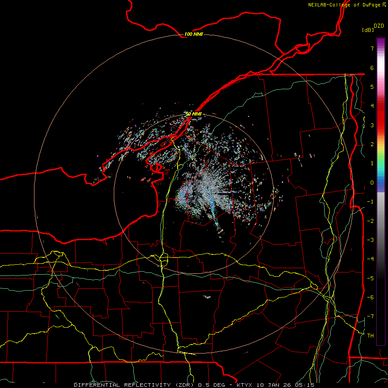Click the Differential Reflectivity KTYX caption text
Viewport: 388px width, 388px height.
point(194,385)
